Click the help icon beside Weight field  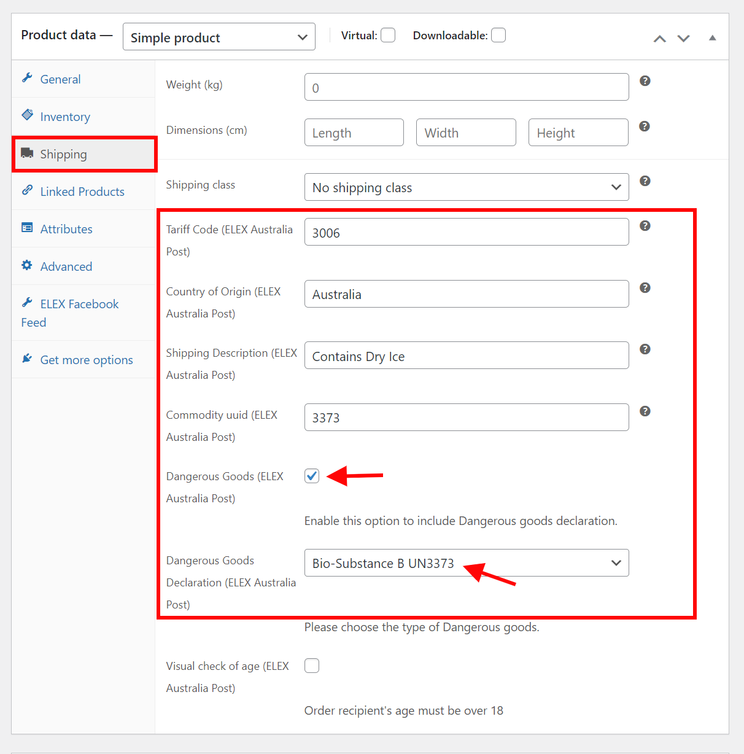click(x=645, y=81)
